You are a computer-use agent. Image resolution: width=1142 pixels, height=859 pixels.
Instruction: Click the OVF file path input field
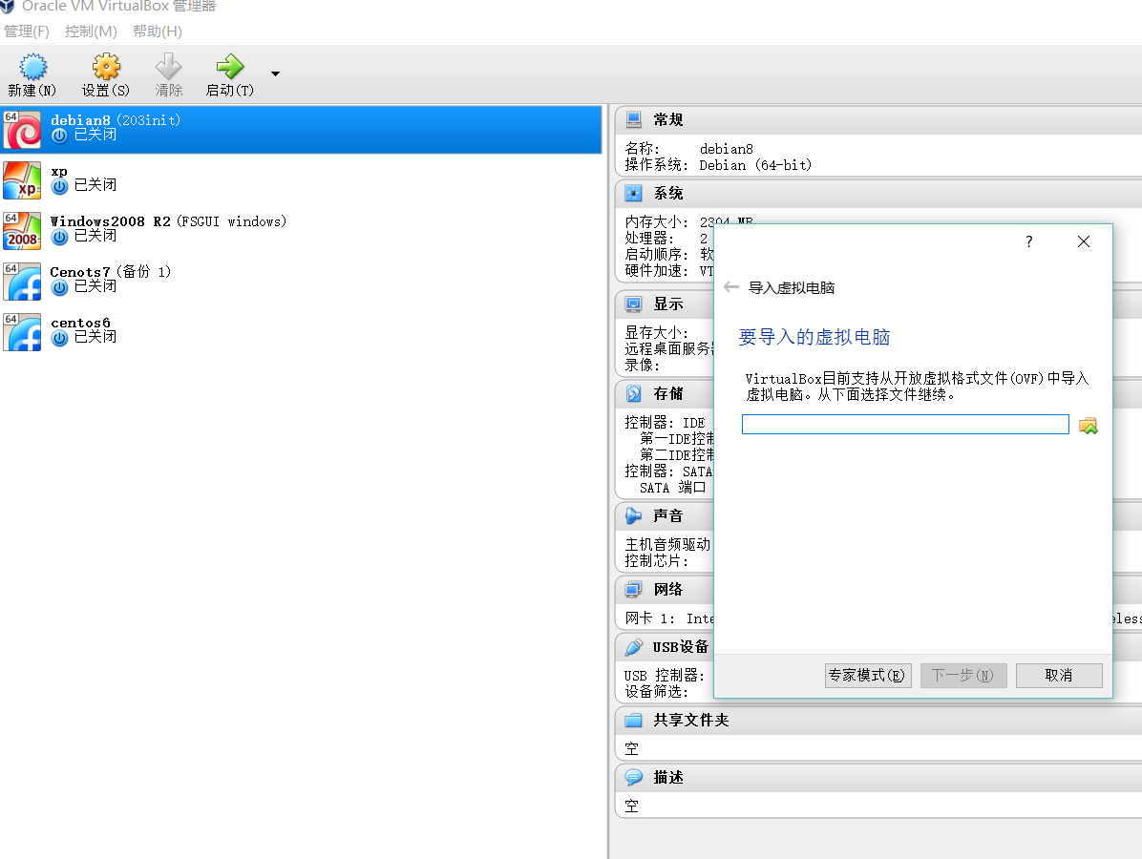pos(904,425)
